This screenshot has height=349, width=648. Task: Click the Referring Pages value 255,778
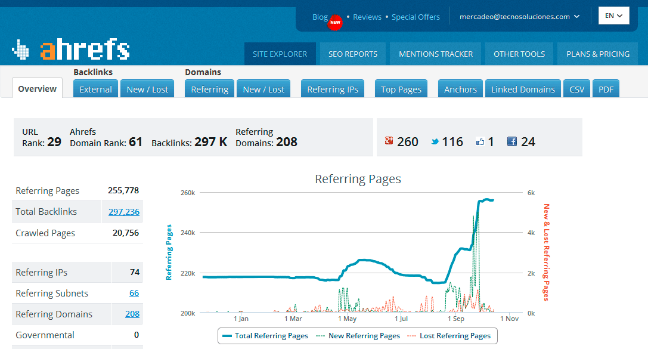(123, 191)
